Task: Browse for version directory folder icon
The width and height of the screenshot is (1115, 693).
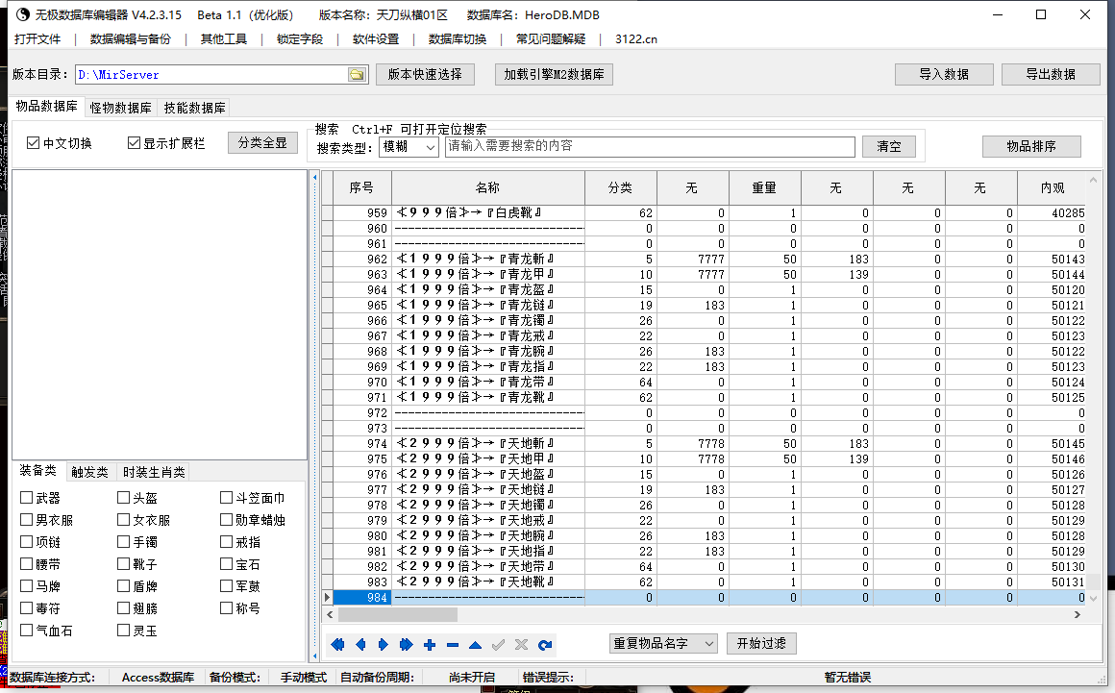Action: [357, 75]
